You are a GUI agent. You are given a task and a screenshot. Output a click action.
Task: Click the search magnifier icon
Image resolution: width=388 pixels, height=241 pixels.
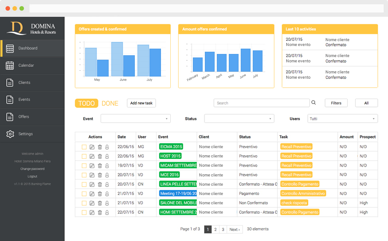(314, 103)
